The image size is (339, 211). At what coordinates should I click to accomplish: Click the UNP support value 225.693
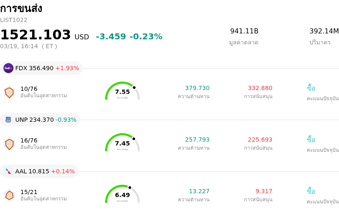point(260,140)
